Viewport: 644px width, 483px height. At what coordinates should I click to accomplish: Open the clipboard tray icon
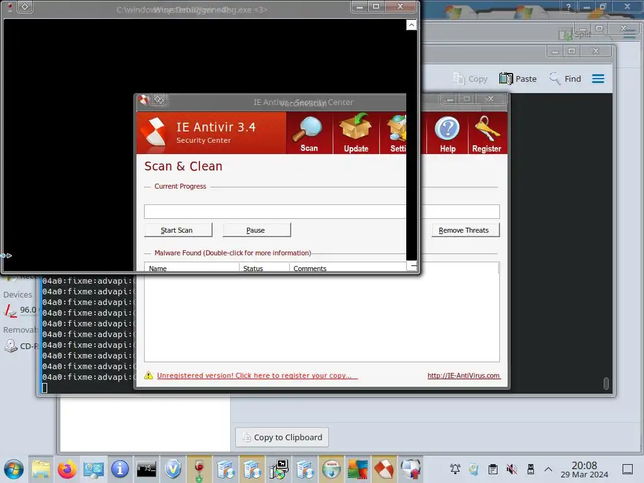(x=493, y=469)
